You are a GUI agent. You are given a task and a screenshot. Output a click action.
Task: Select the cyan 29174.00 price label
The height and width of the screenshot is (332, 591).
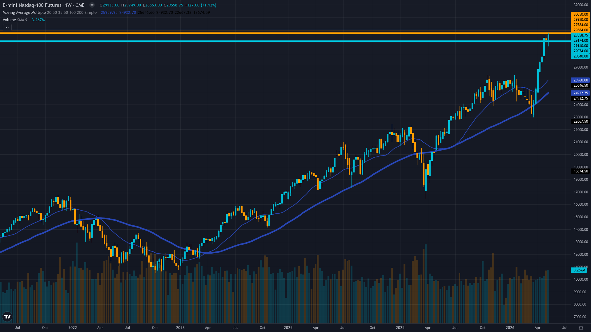[x=580, y=41]
